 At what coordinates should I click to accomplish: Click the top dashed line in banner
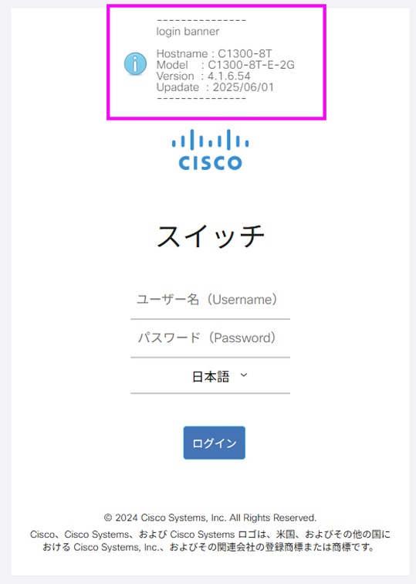(x=201, y=21)
